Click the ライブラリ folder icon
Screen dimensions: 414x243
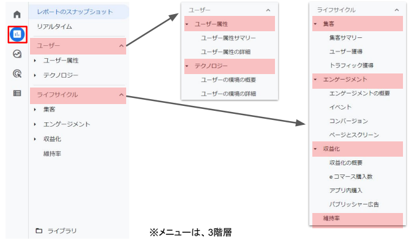pos(39,231)
